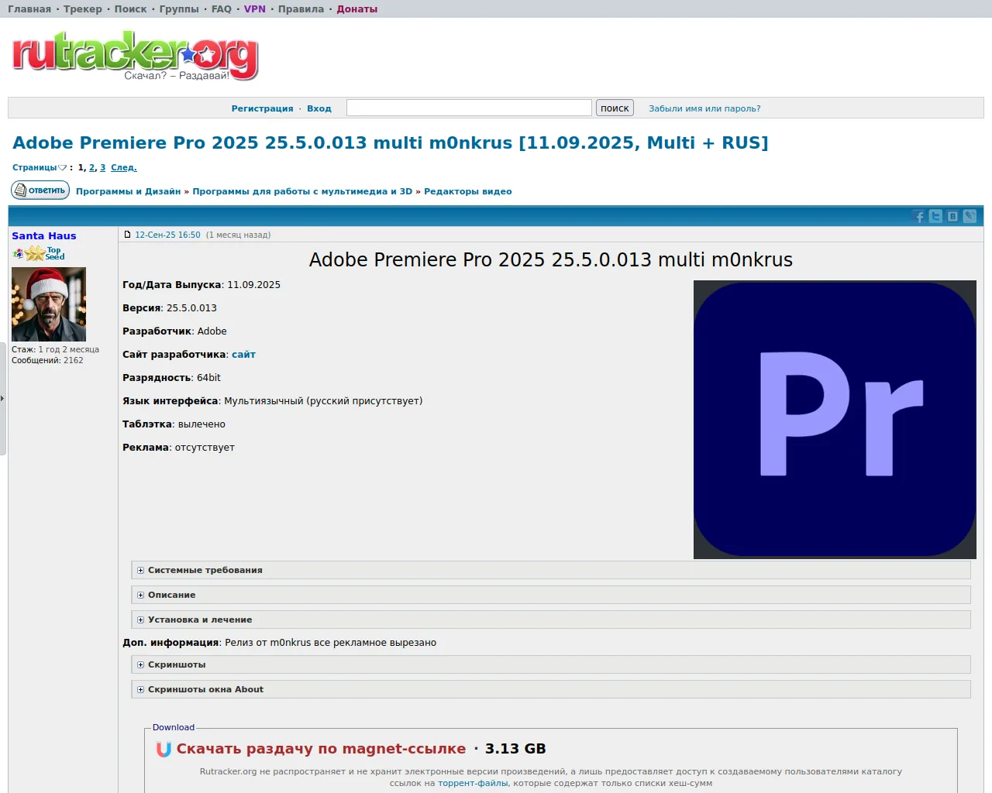The image size is (992, 793).
Task: Open Главная in top menu
Action: (29, 9)
